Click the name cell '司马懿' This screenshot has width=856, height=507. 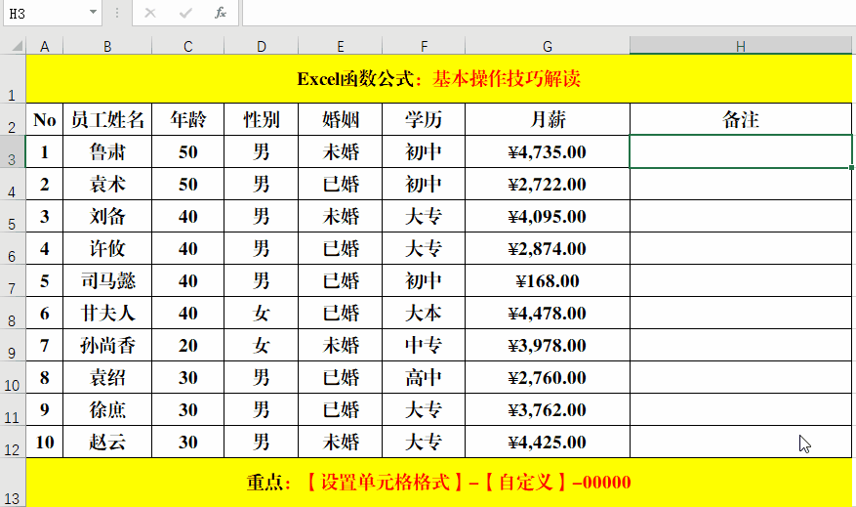(x=107, y=280)
